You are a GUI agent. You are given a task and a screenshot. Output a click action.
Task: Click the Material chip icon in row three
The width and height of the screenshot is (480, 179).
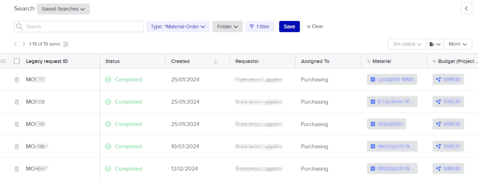point(373,124)
